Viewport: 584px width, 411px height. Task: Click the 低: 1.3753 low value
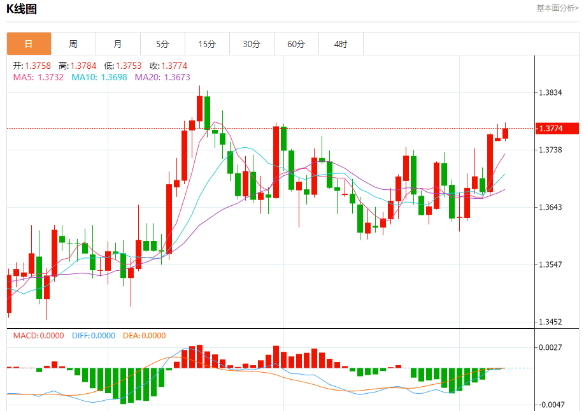[123, 66]
